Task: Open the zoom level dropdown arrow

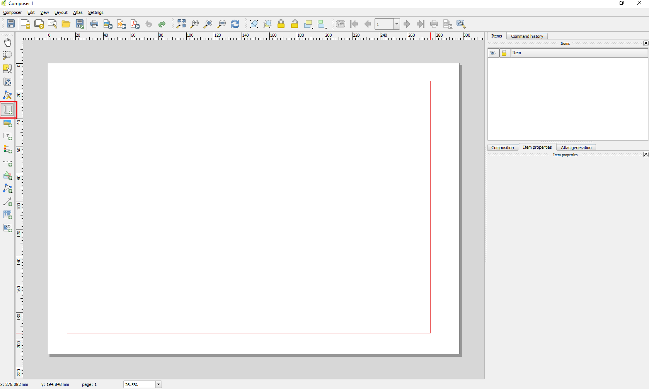Action: pos(158,384)
